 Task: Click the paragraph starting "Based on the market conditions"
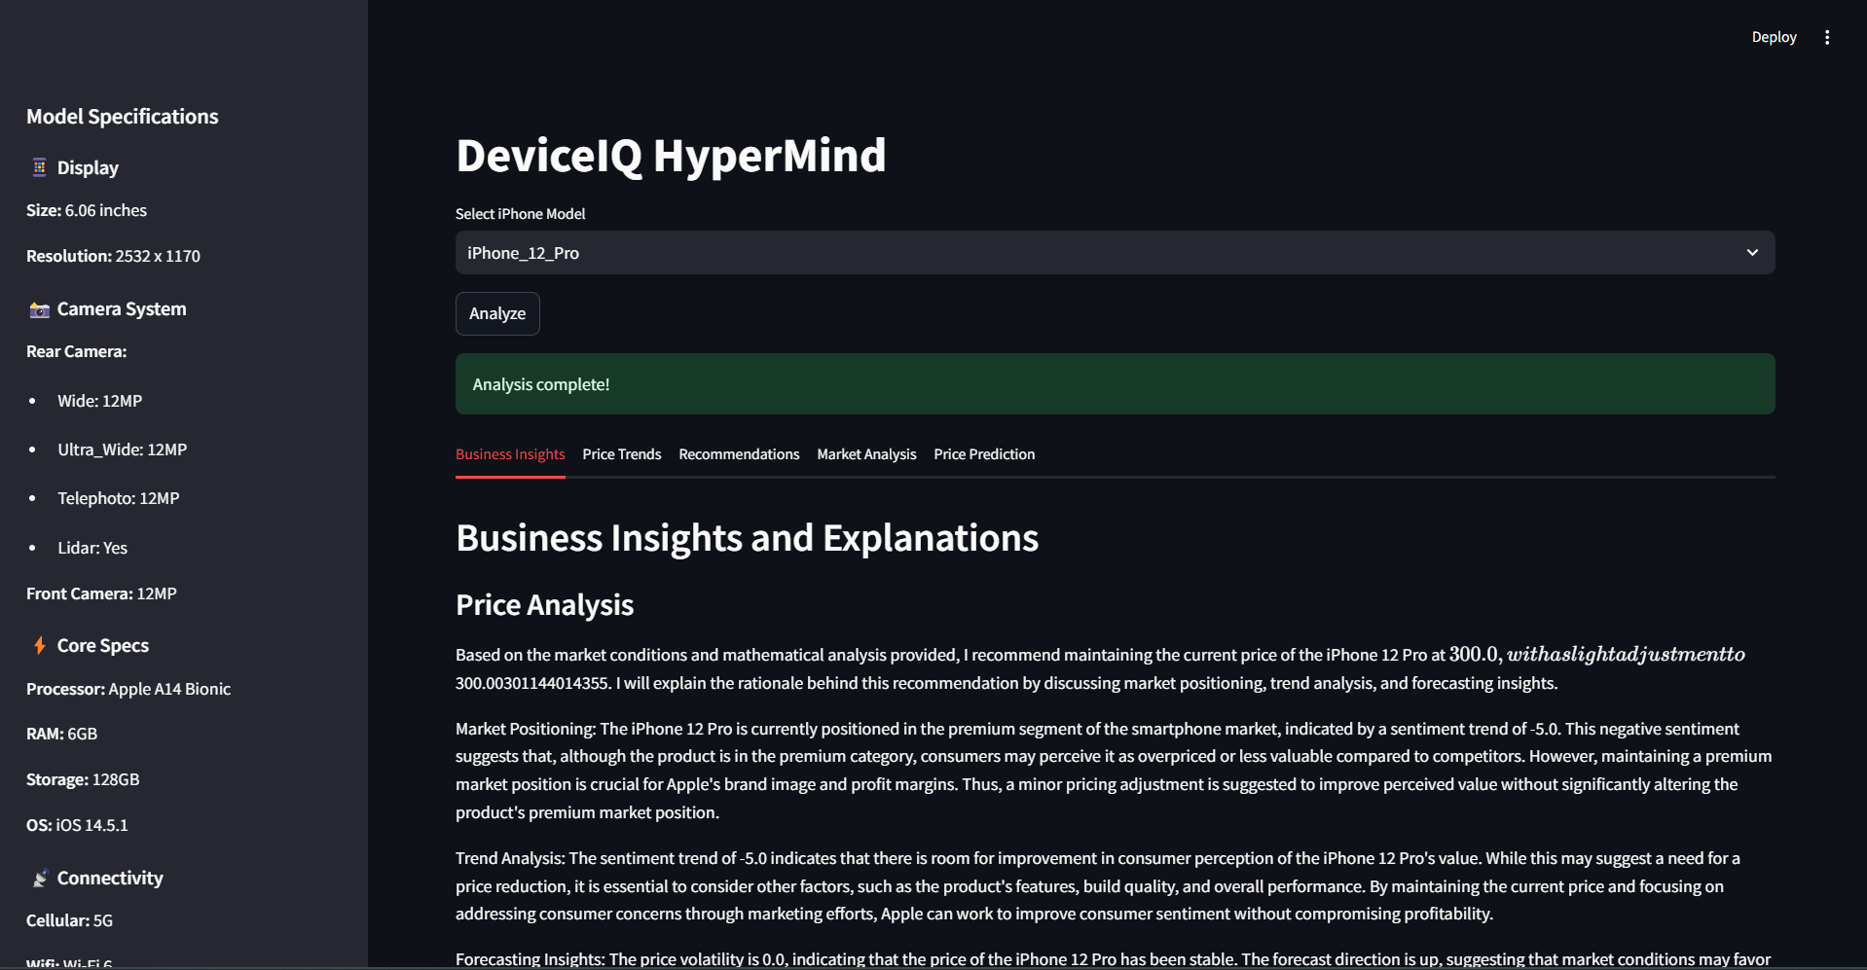[1100, 668]
